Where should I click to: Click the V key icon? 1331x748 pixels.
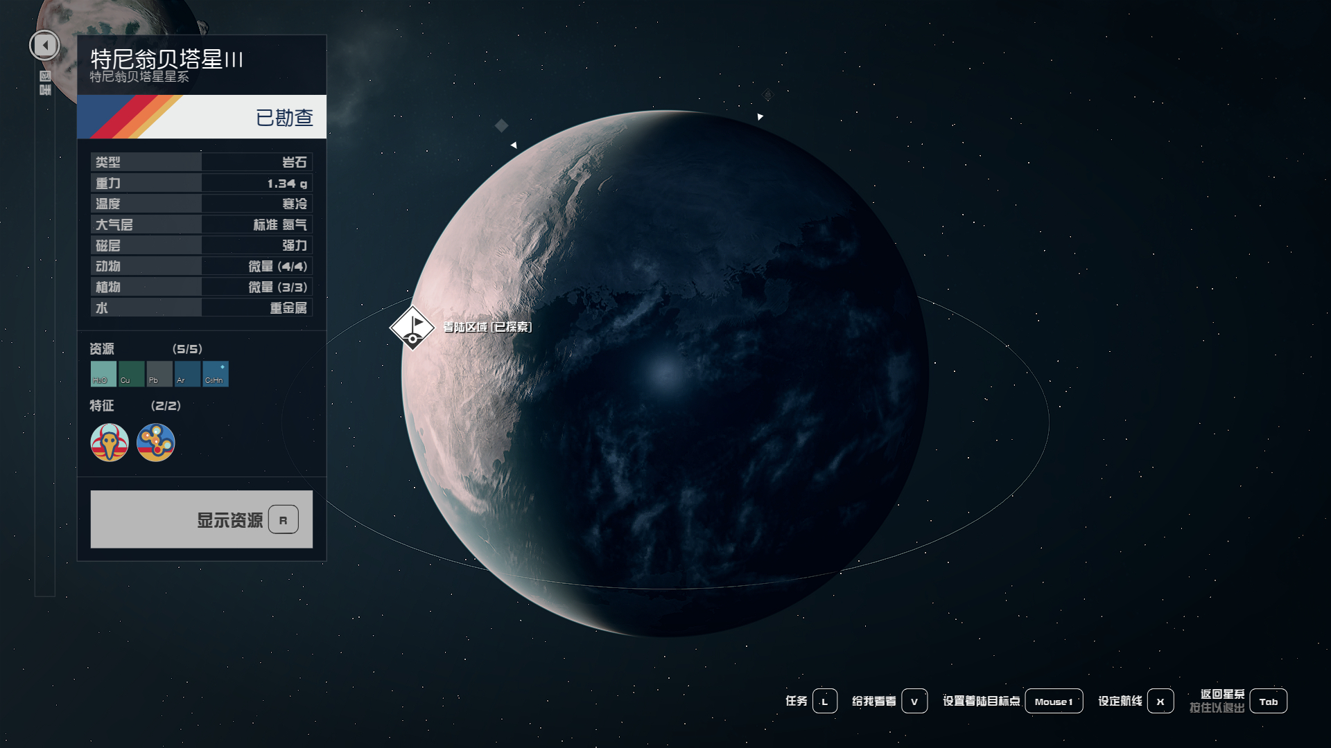914,701
